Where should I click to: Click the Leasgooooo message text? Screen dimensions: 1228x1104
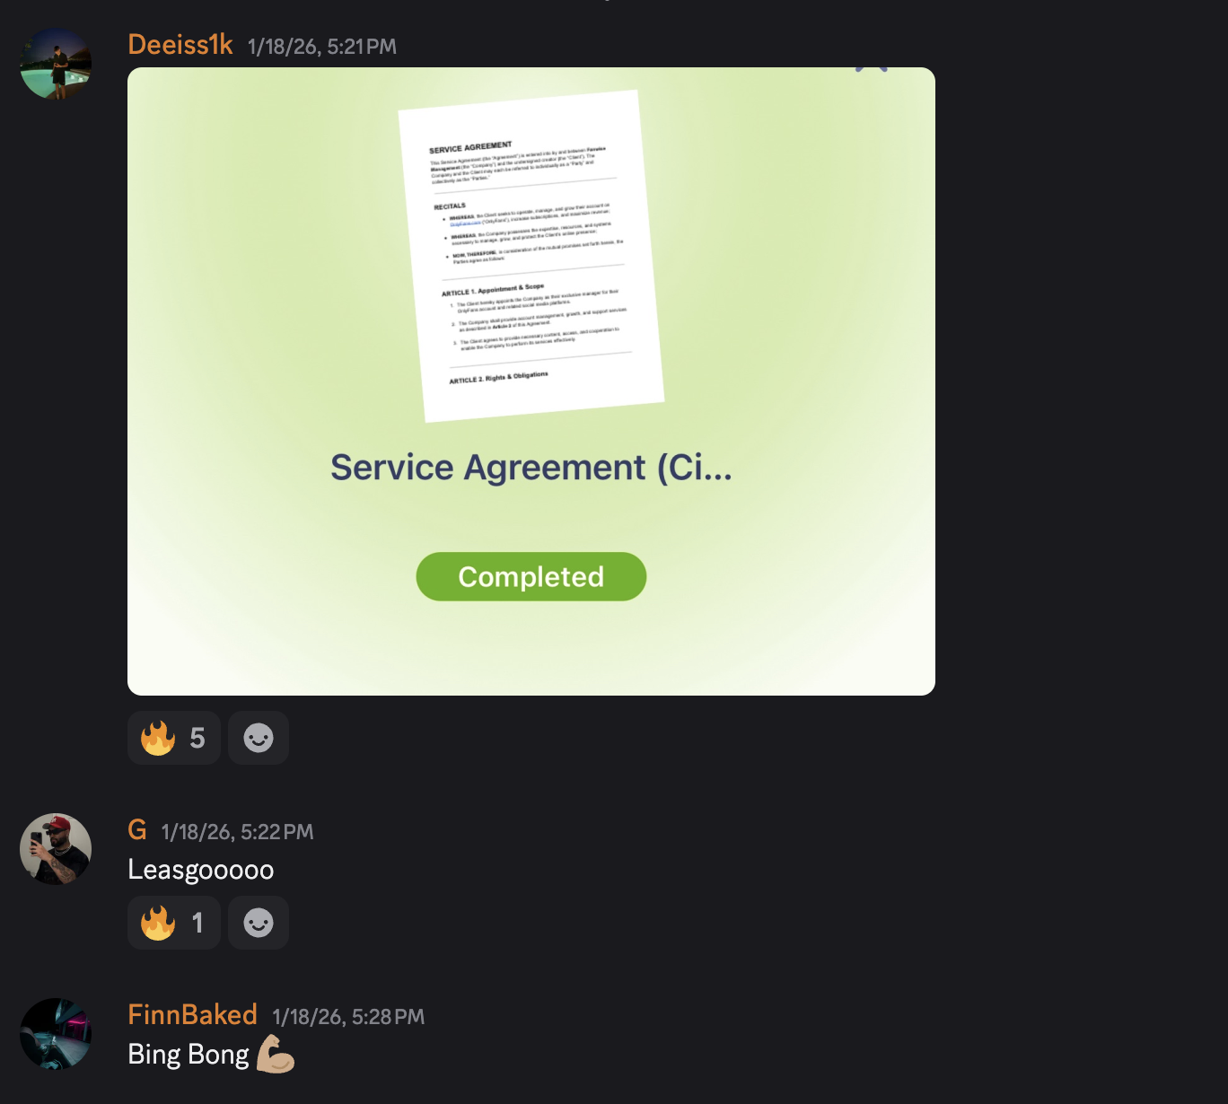(x=201, y=870)
